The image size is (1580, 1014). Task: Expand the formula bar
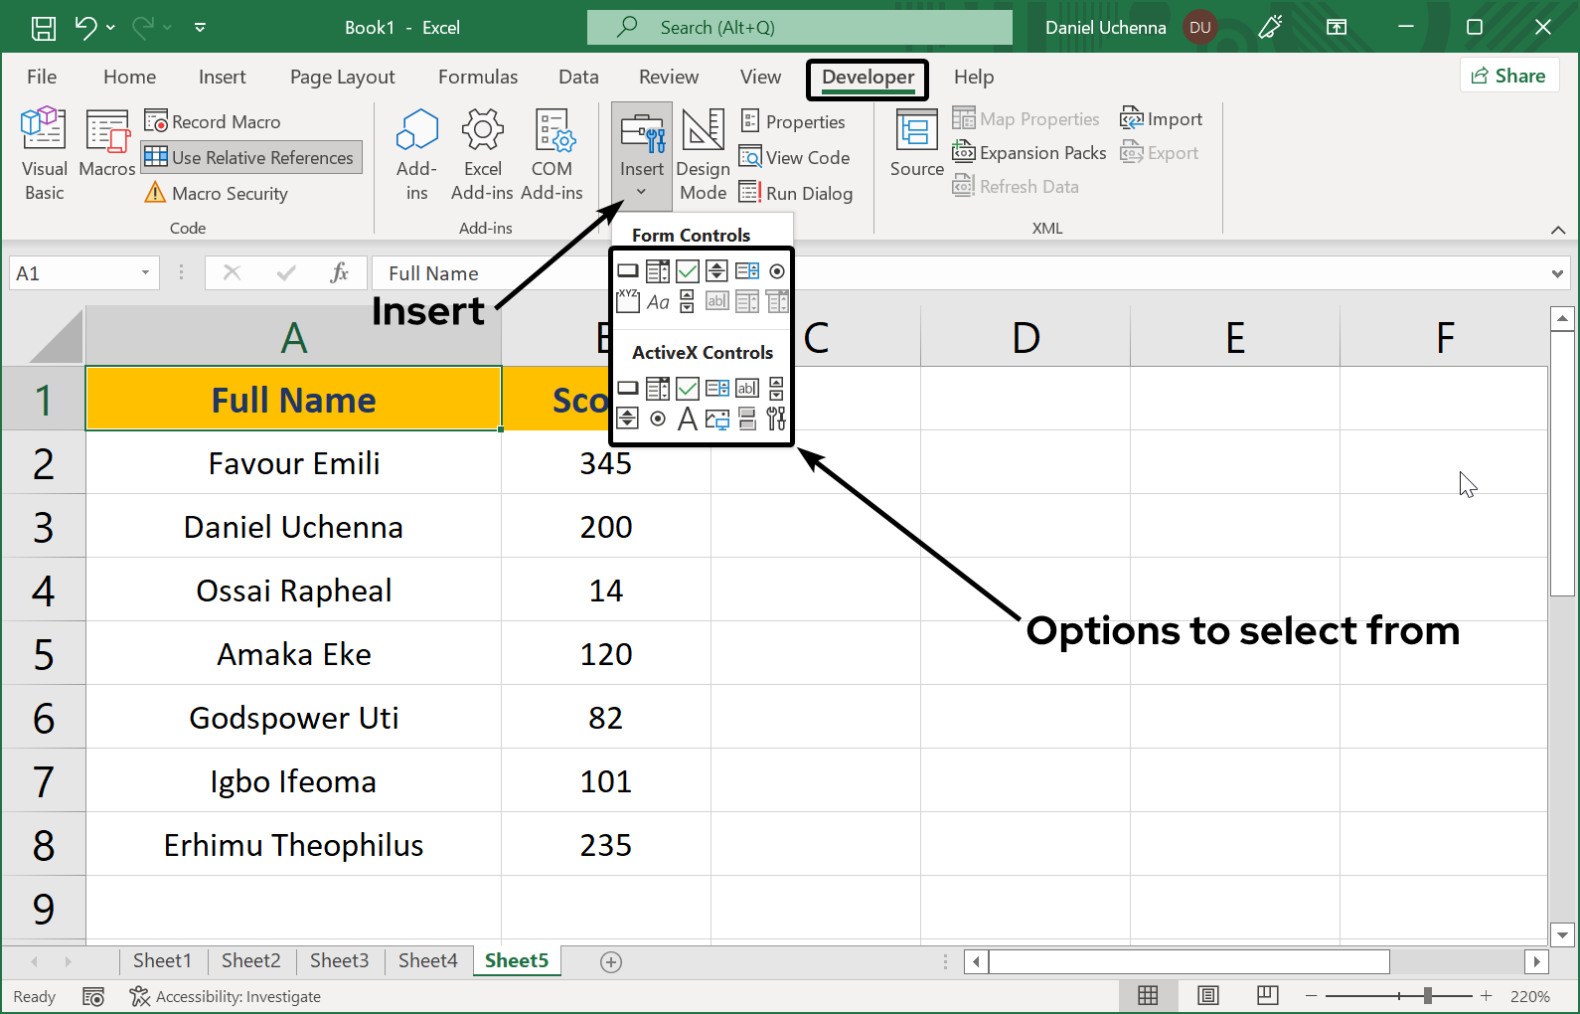(x=1557, y=273)
